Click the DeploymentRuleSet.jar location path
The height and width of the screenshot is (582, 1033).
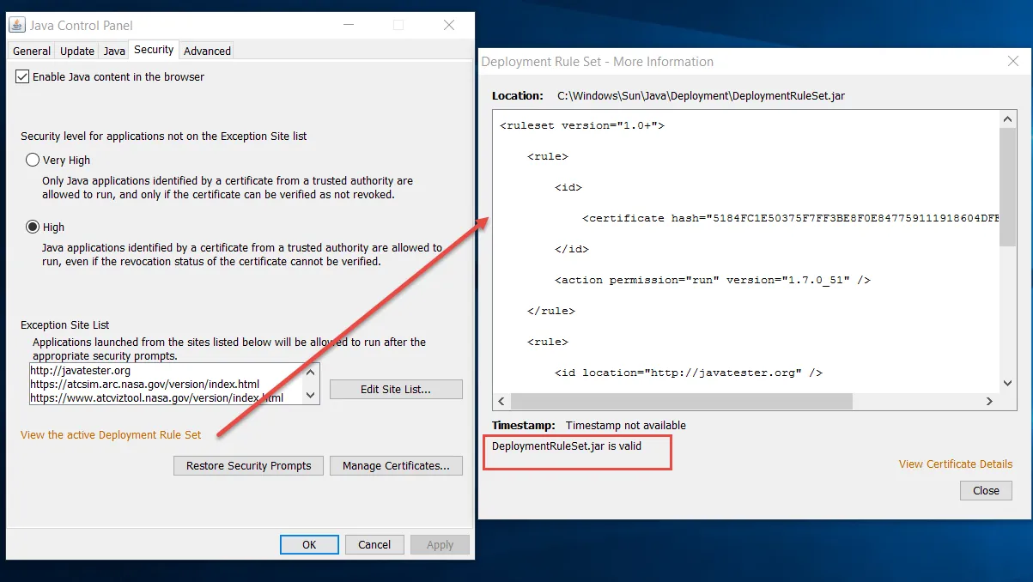701,95
